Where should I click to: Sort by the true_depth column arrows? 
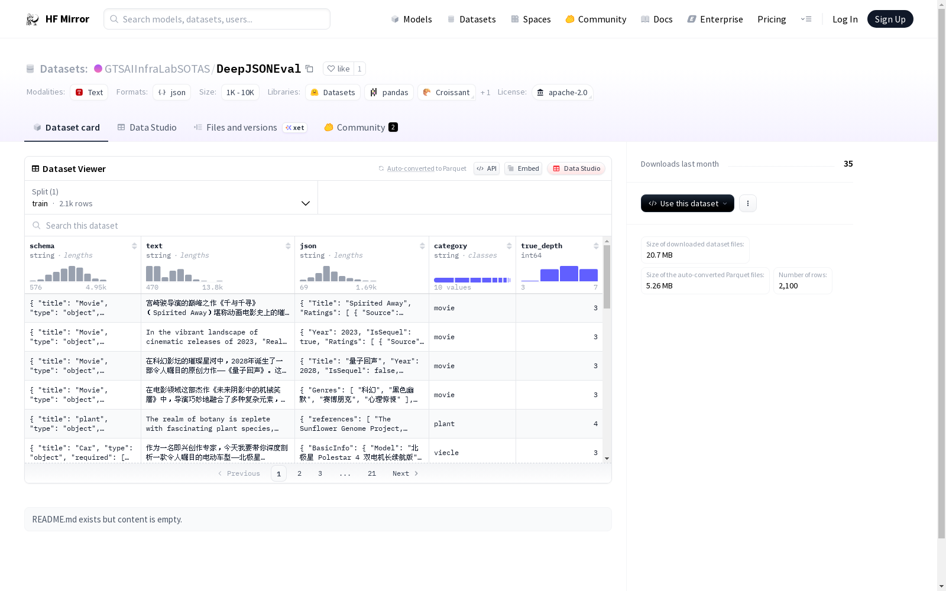[x=596, y=246]
